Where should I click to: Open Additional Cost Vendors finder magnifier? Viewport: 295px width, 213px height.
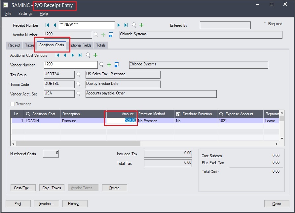[x=88, y=55]
